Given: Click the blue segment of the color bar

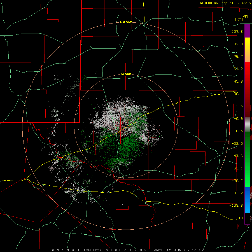Looking at the screenshot, I should [247, 200].
